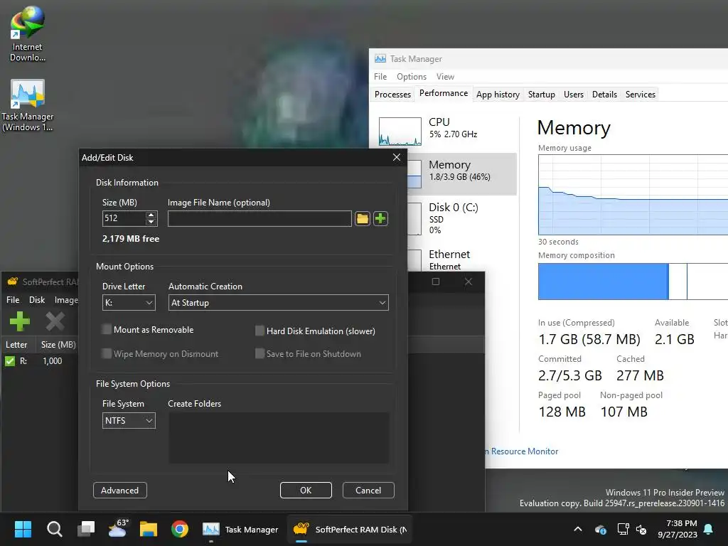Click the green plus Add Disk toolbar icon
This screenshot has height=546, width=728.
point(19,321)
